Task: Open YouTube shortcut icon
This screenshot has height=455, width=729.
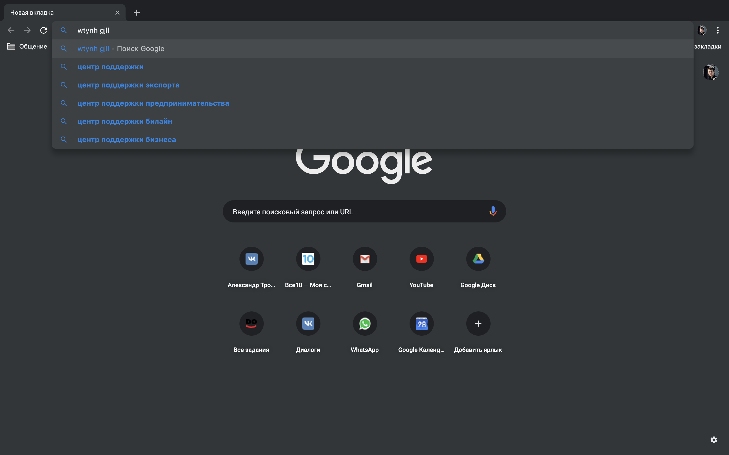Action: [x=421, y=258]
